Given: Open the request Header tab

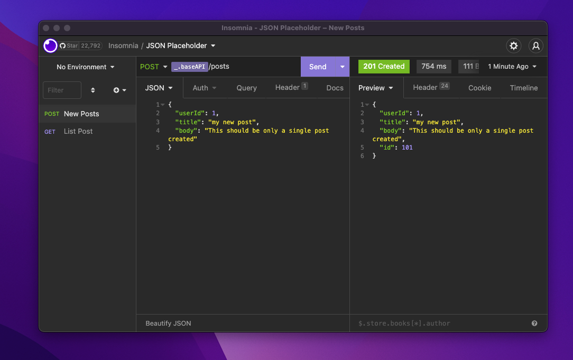Looking at the screenshot, I should tap(291, 87).
